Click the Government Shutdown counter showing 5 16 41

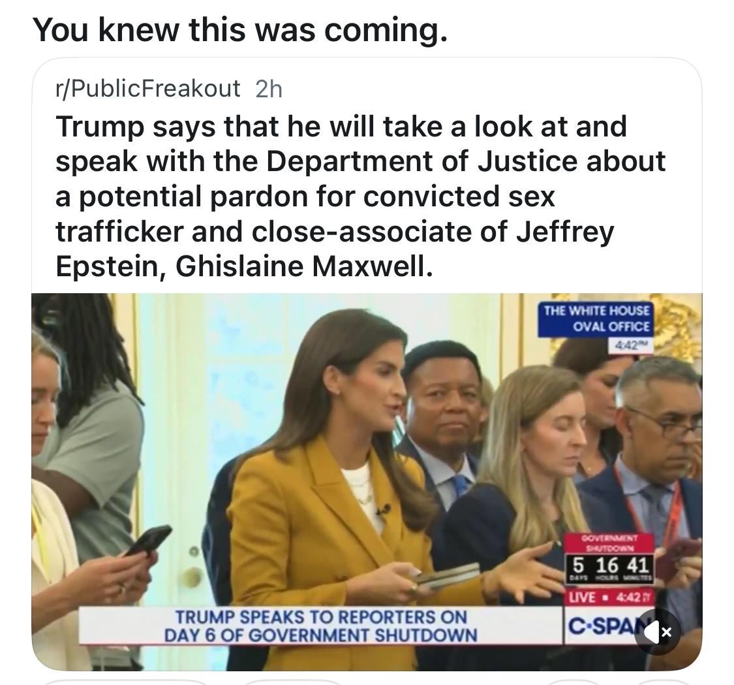pyautogui.click(x=611, y=560)
